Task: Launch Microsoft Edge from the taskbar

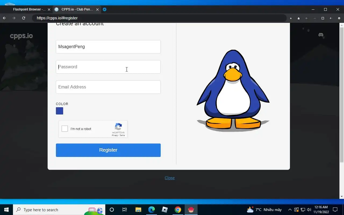Action: [152, 210]
